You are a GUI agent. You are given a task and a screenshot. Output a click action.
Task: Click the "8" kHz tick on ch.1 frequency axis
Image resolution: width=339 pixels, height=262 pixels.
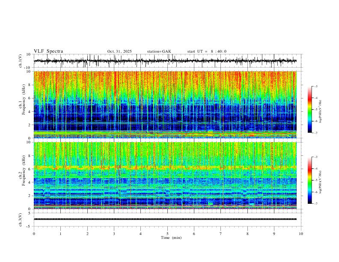point(30,85)
